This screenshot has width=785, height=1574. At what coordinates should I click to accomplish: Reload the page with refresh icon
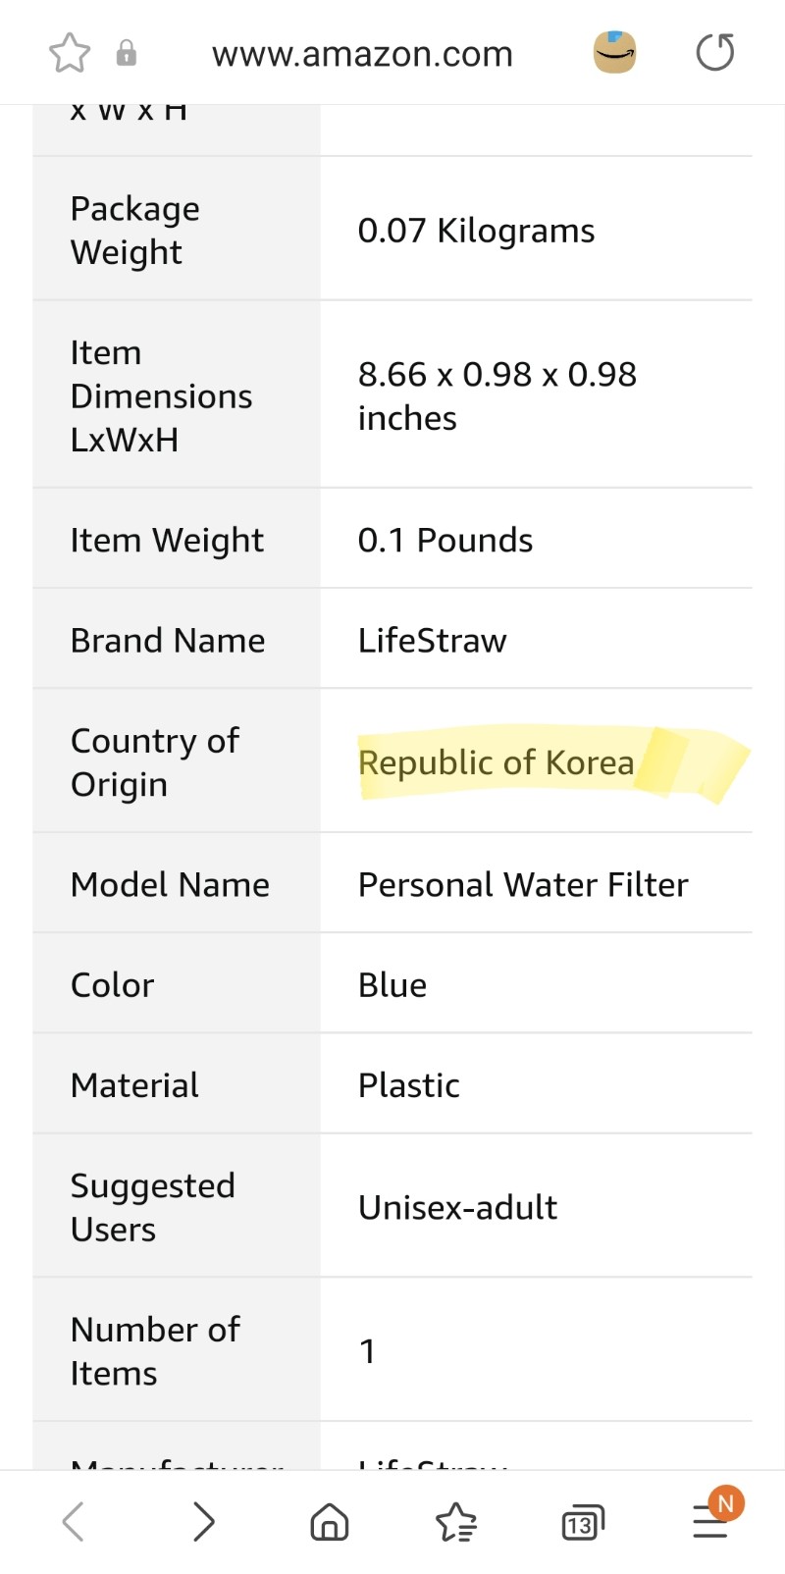715,52
